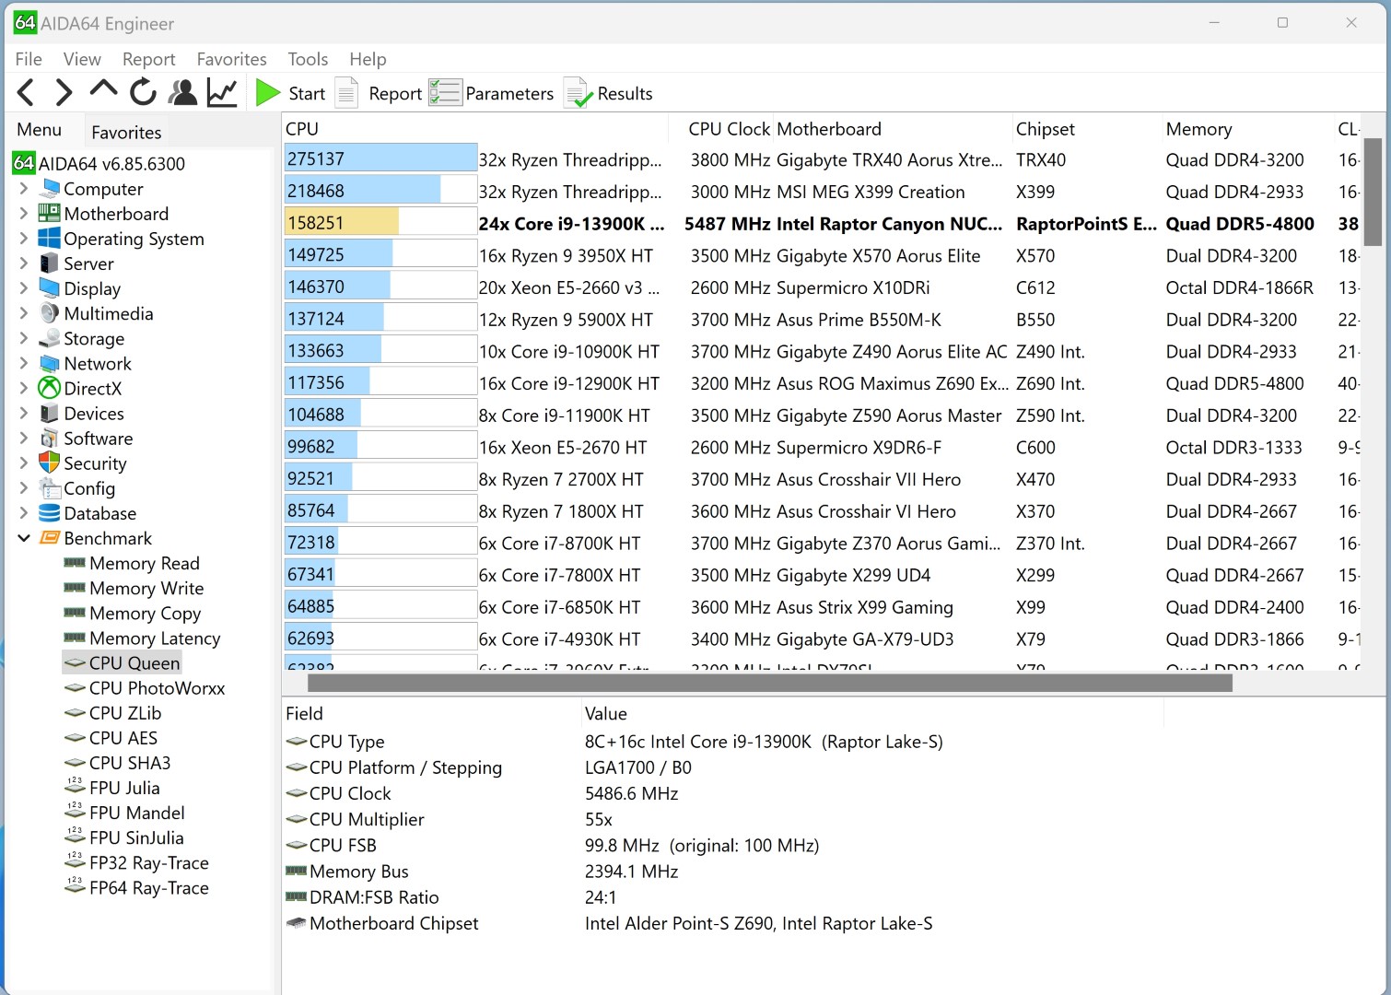Click the up arrow toolbar icon
The image size is (1391, 995).
coord(103,90)
